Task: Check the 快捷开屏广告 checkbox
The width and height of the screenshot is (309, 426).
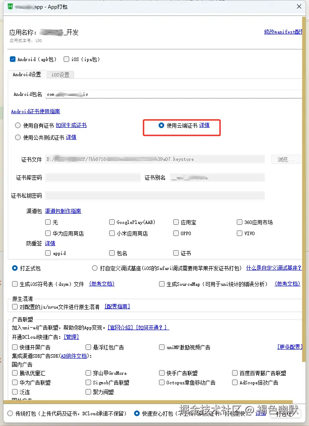Action: pyautogui.click(x=15, y=347)
